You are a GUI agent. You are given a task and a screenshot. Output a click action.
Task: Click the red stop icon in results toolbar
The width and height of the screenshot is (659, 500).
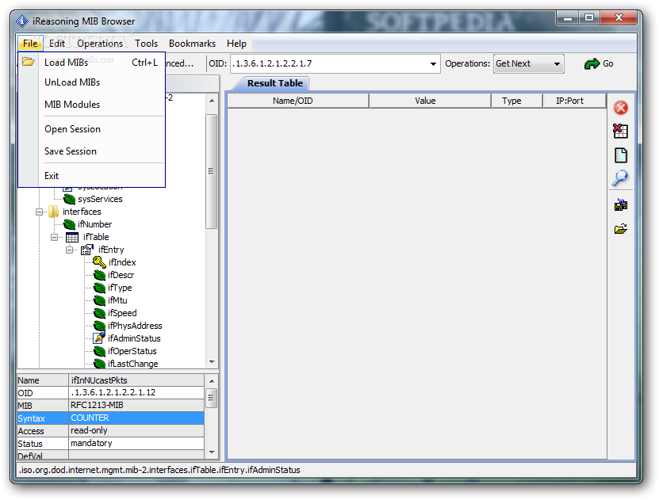point(621,108)
